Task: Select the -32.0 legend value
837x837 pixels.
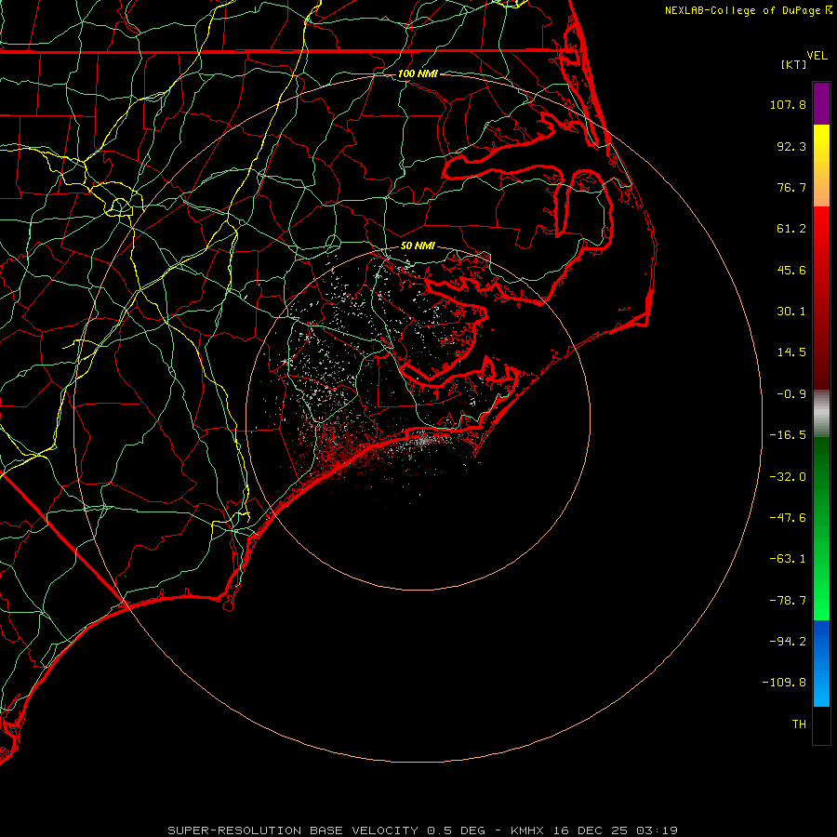Action: (788, 477)
